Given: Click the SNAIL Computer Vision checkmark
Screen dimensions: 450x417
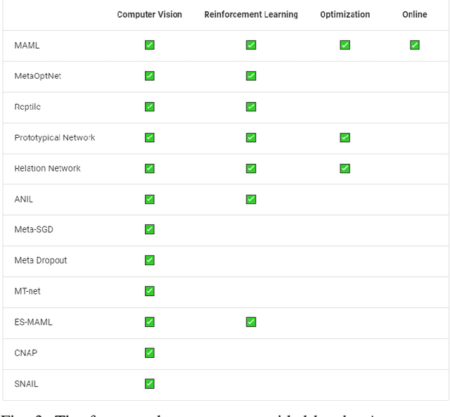Looking at the screenshot, I should tap(150, 383).
